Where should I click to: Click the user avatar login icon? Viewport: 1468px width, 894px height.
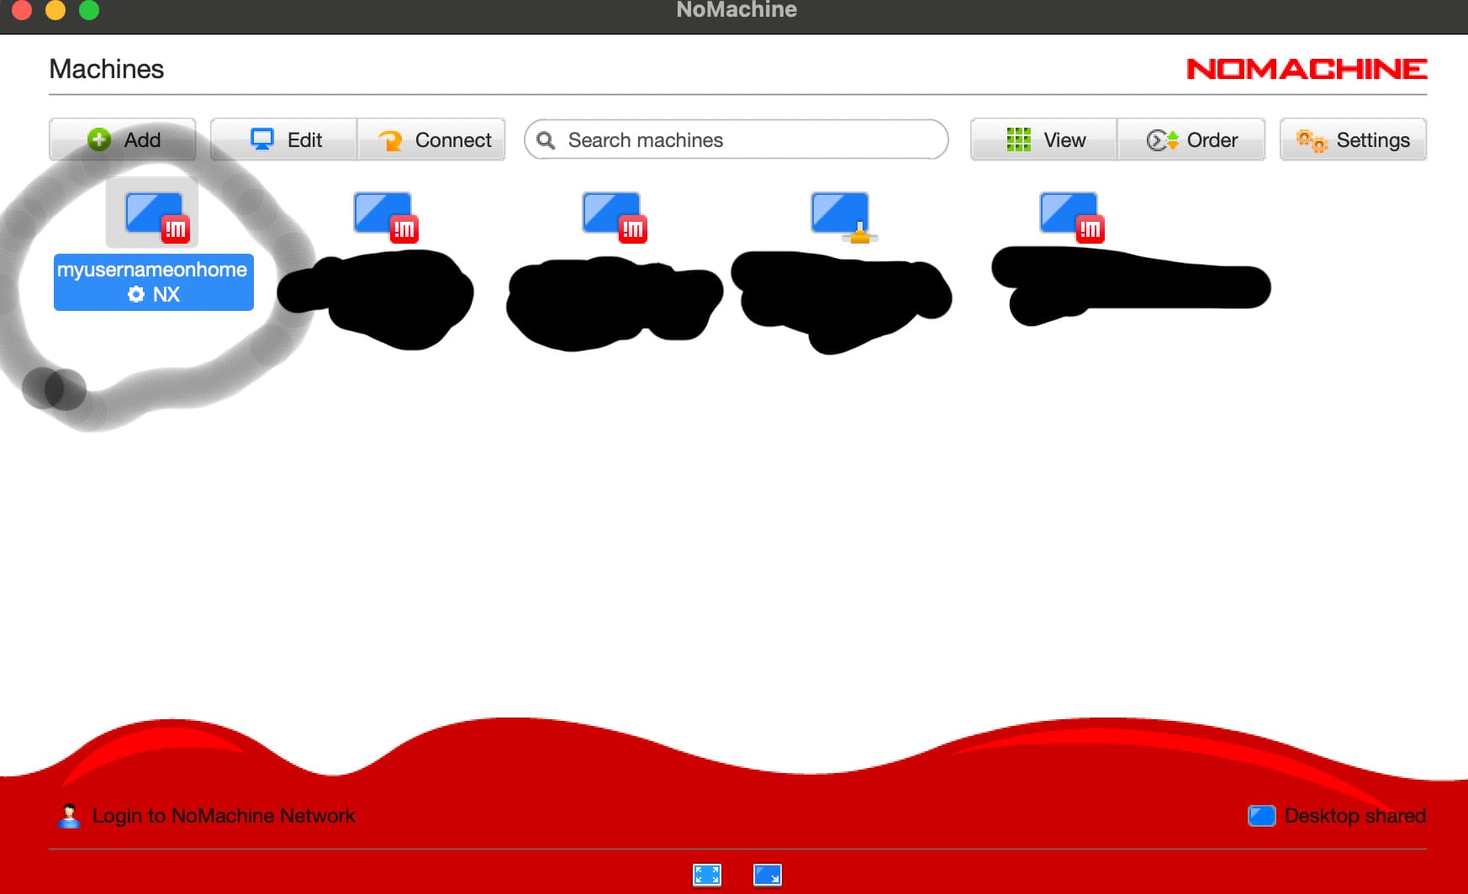point(70,816)
